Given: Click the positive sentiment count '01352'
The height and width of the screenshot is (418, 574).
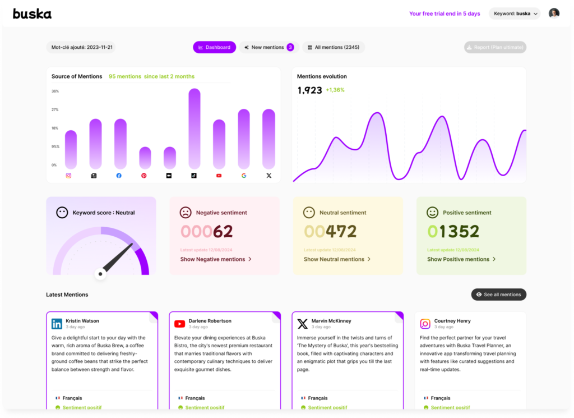Looking at the screenshot, I should (453, 232).
